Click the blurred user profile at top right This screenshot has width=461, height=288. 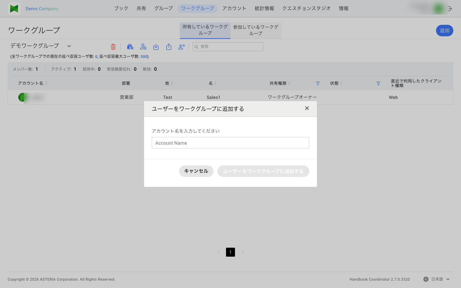pos(427,8)
